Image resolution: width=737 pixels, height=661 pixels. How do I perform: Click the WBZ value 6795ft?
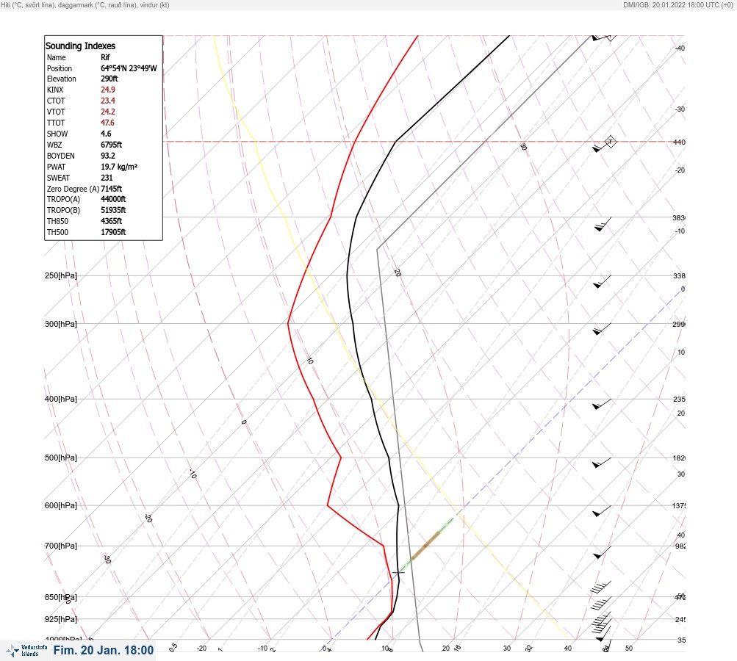(x=112, y=145)
